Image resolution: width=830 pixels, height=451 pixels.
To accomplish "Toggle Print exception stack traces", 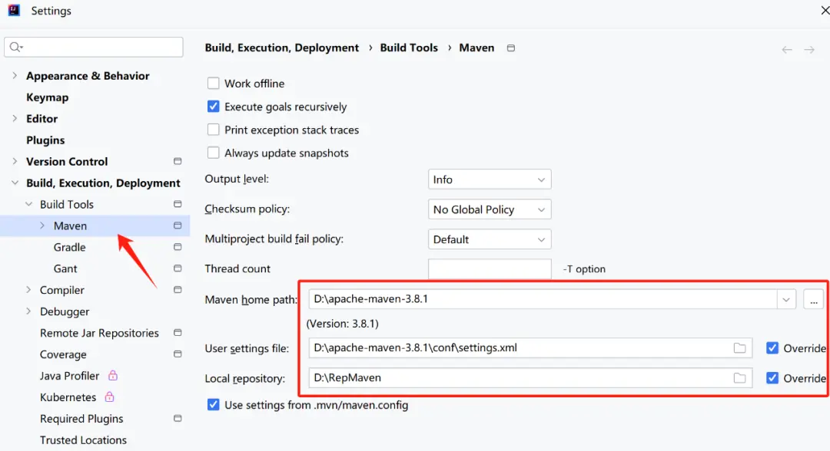I will click(214, 130).
